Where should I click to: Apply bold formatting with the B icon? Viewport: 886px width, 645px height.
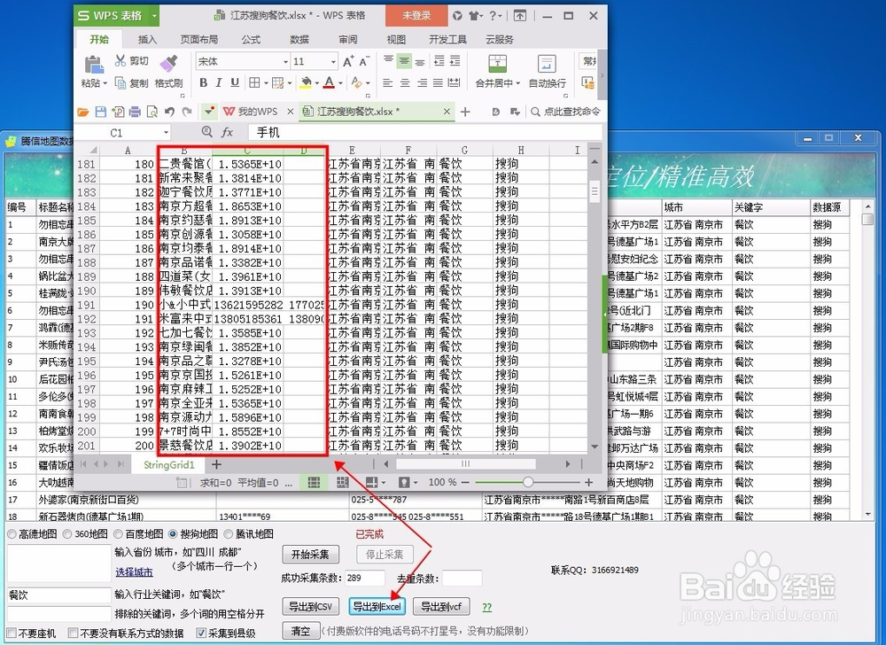point(203,82)
